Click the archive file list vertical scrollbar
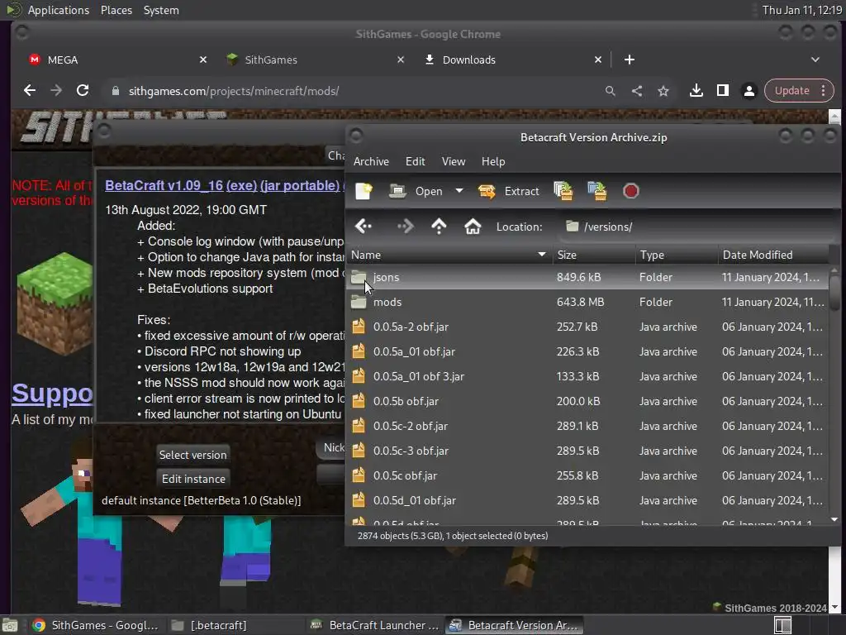 click(834, 394)
